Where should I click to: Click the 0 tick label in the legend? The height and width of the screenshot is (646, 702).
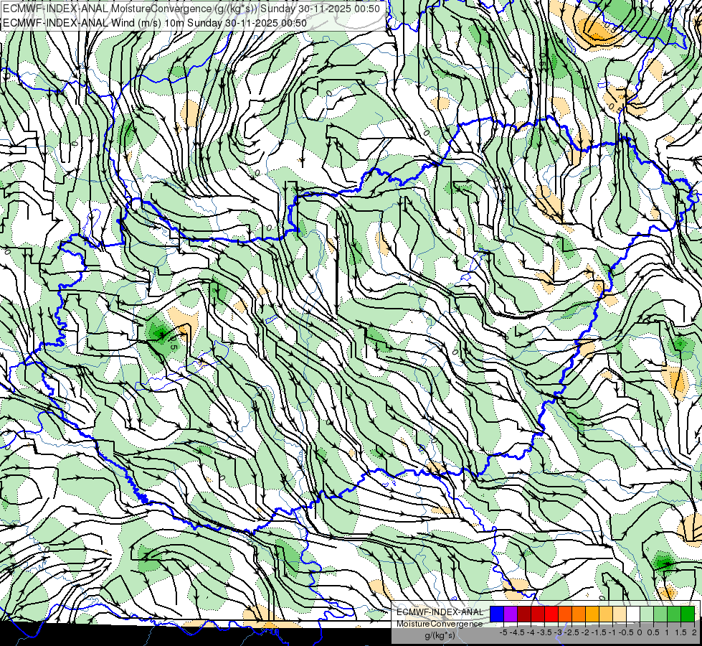tap(640, 632)
